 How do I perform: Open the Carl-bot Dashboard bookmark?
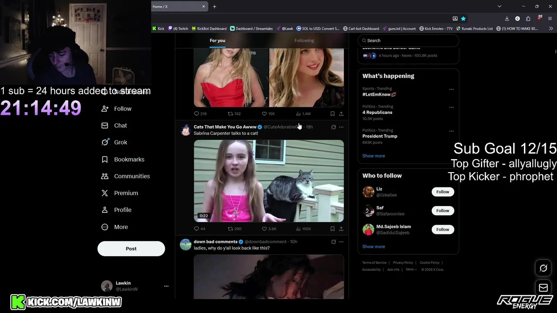[361, 29]
